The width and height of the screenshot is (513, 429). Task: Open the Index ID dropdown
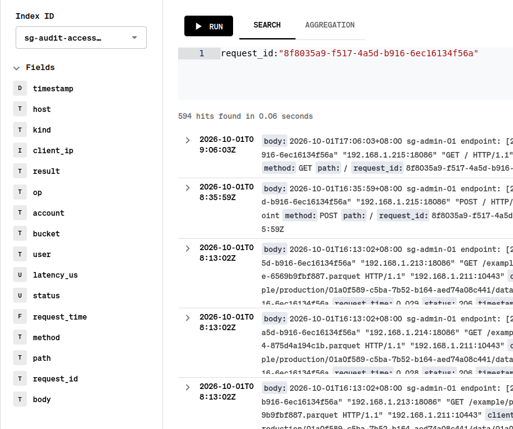tap(81, 38)
